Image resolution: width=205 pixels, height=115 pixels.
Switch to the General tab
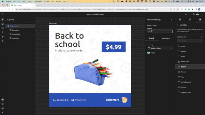tap(151, 38)
